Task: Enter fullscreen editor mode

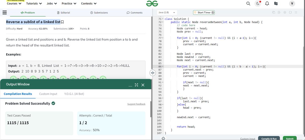Action: pyautogui.click(x=296, y=12)
